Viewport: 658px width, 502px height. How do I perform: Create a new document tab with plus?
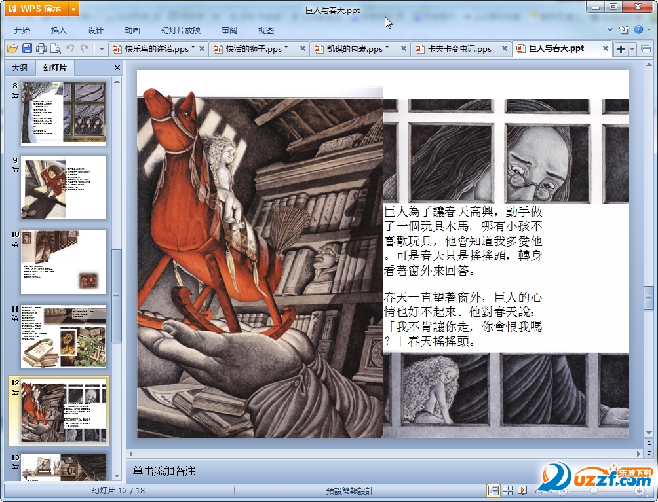(x=621, y=49)
